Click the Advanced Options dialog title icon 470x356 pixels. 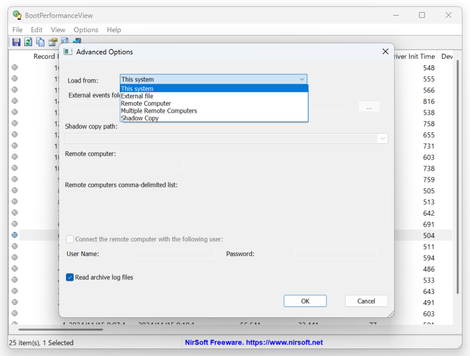(x=68, y=52)
